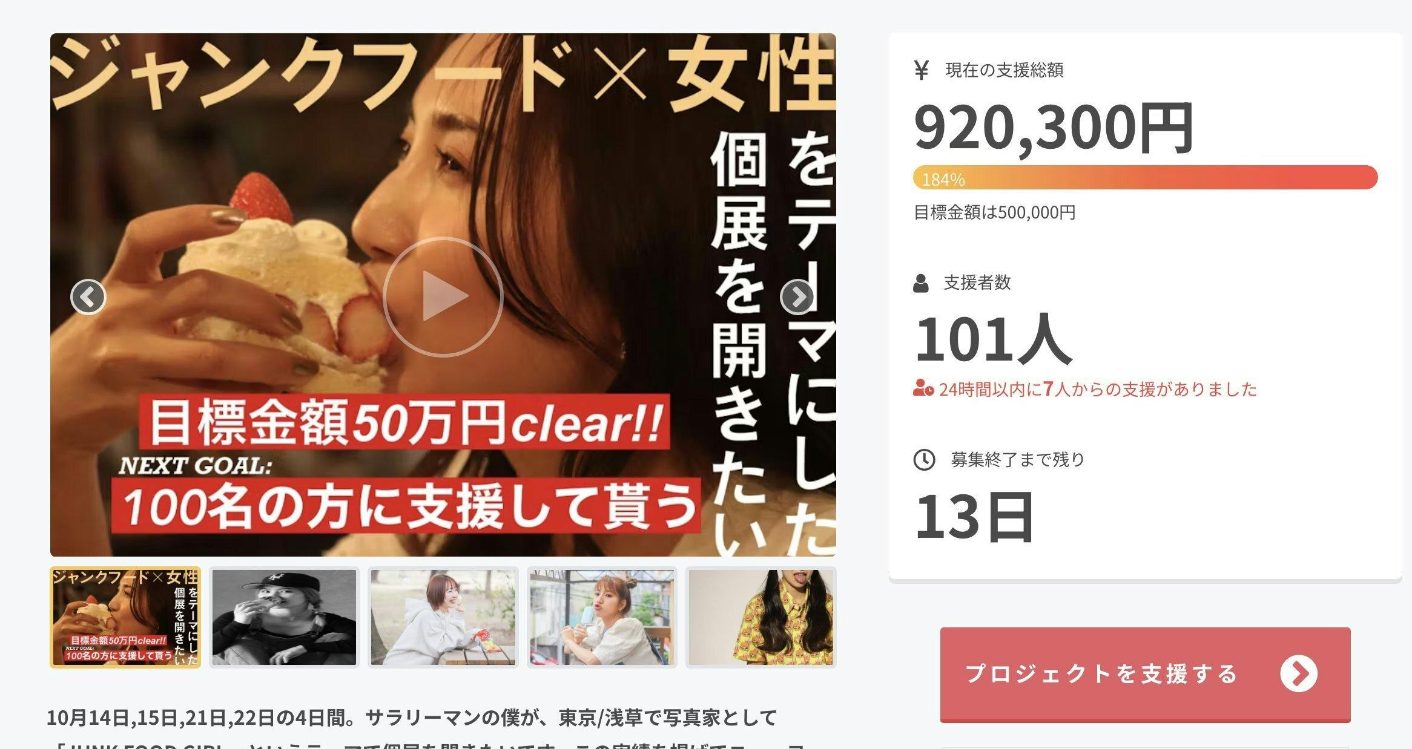Select thumbnail of woman in white hoodie
The width and height of the screenshot is (1412, 749).
(443, 617)
